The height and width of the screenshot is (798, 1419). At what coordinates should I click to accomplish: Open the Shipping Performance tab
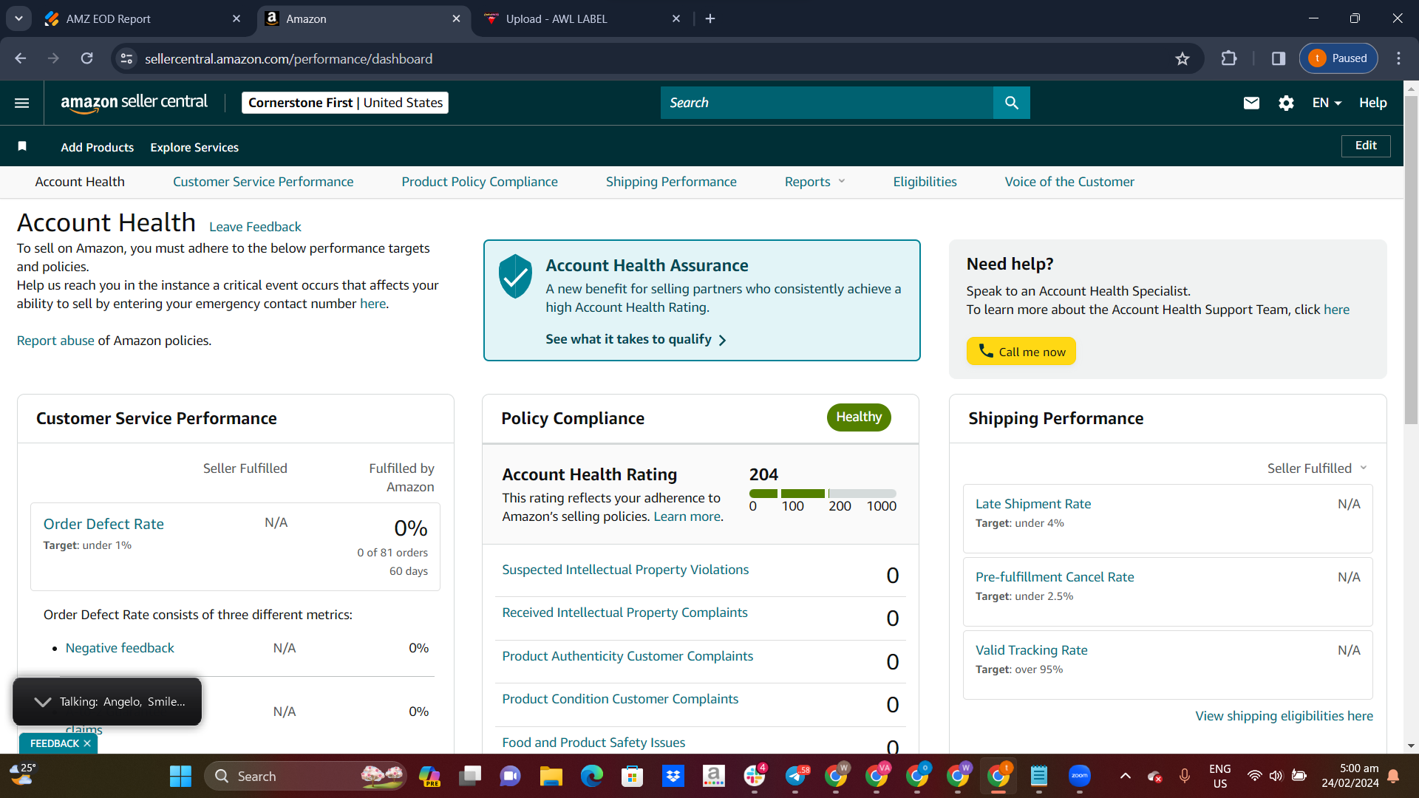[x=671, y=182]
